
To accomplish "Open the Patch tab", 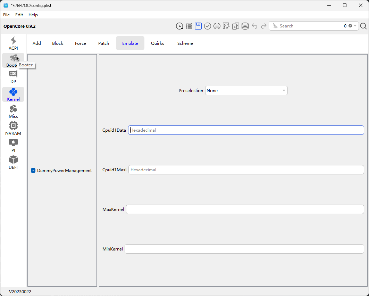I will pos(103,43).
